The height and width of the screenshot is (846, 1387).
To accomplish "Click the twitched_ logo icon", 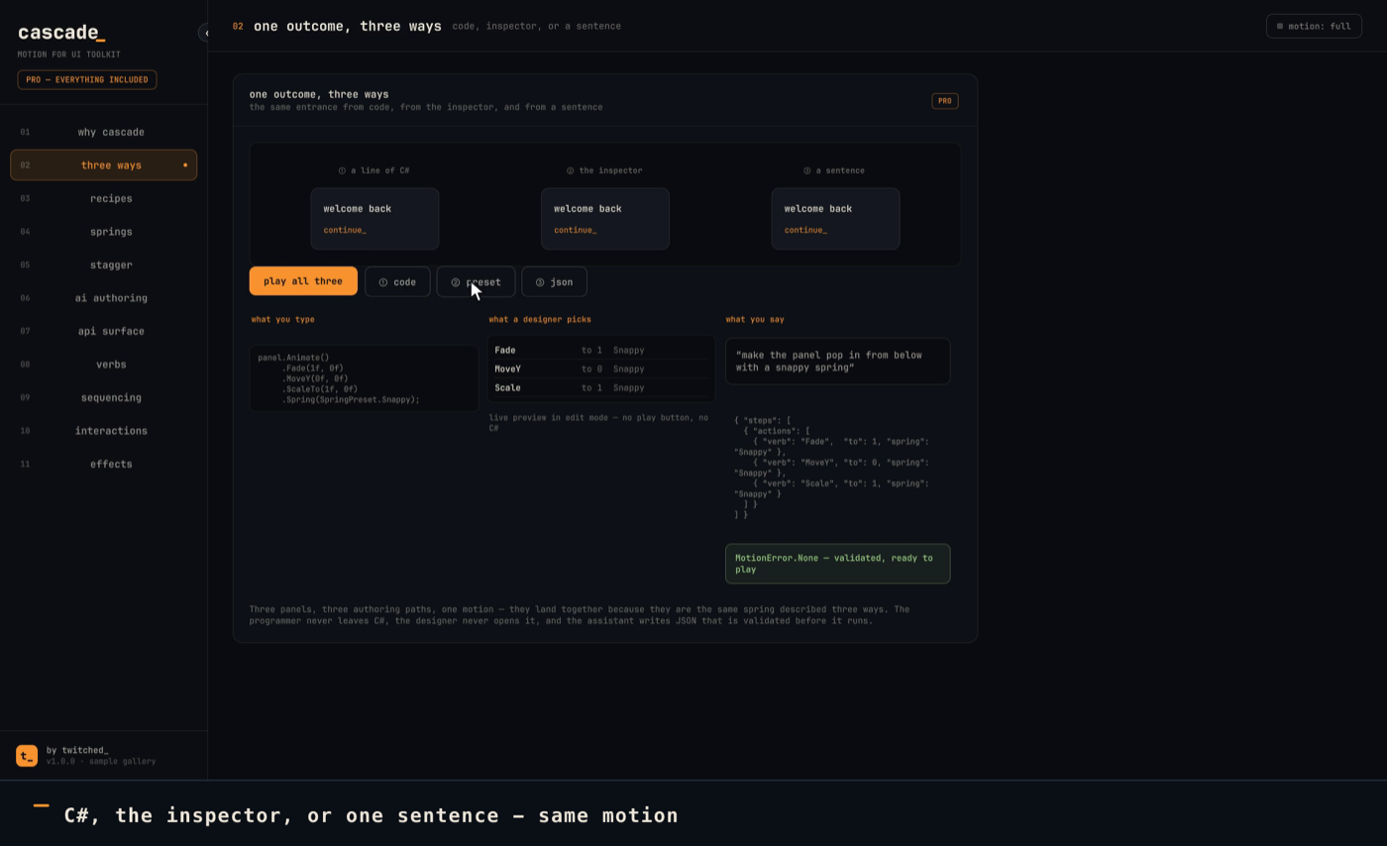I will (x=27, y=756).
